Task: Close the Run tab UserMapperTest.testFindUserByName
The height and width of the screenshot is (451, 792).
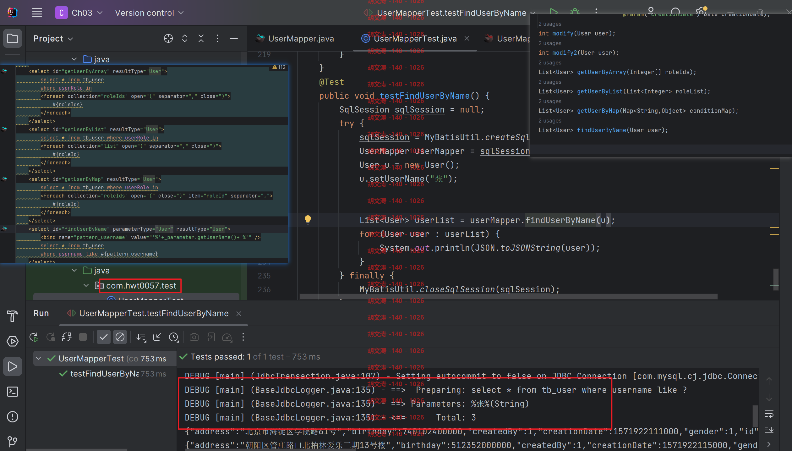Action: pos(239,314)
